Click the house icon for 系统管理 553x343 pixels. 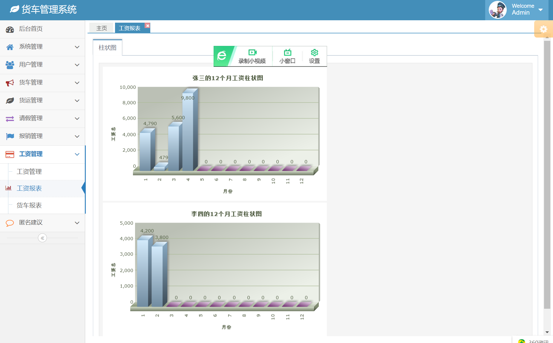click(10, 47)
